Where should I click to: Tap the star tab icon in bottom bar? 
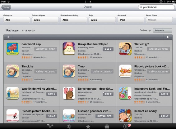[x=88, y=127]
